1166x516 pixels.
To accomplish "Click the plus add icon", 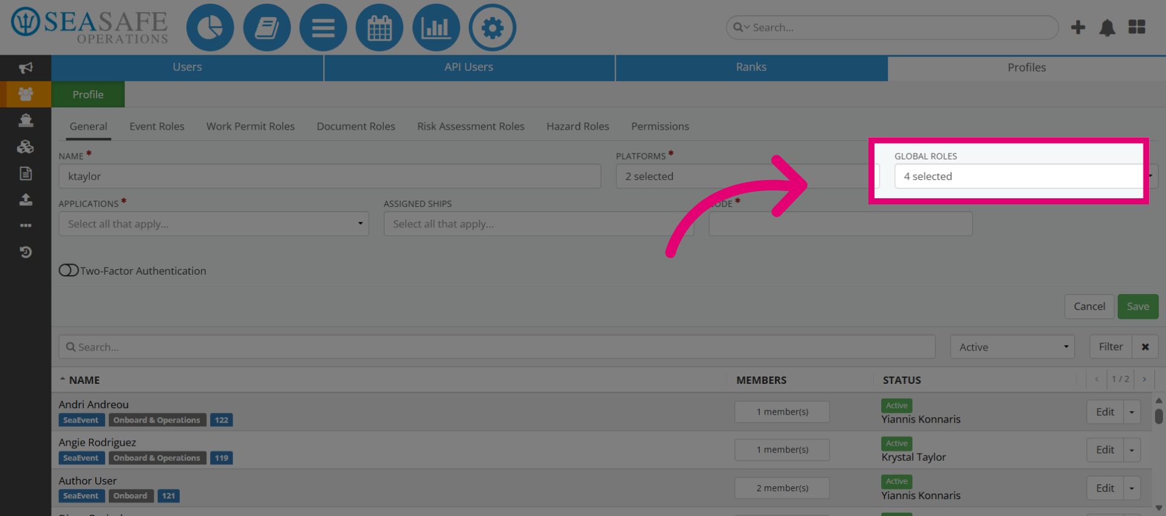I will (1078, 27).
